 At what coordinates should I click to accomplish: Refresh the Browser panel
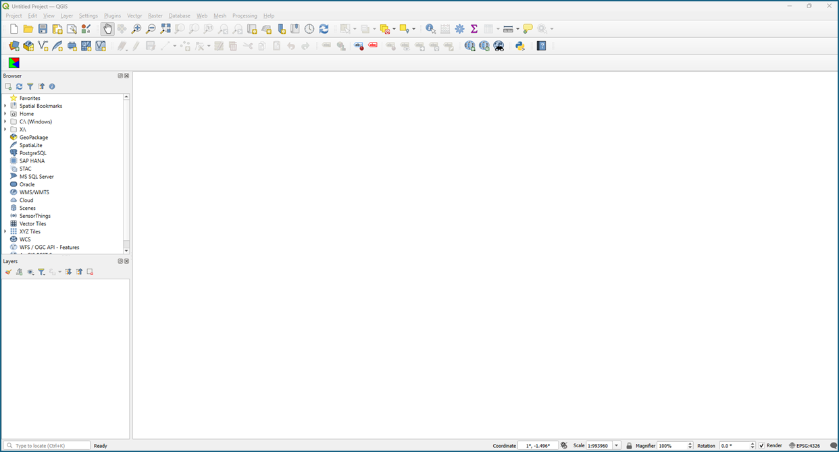[19, 86]
